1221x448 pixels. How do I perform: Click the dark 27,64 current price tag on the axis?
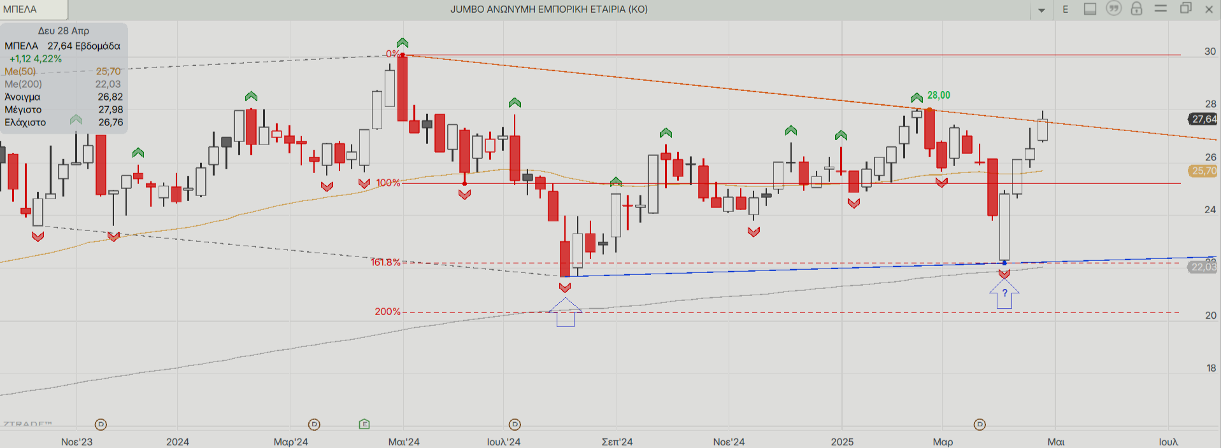(1203, 119)
